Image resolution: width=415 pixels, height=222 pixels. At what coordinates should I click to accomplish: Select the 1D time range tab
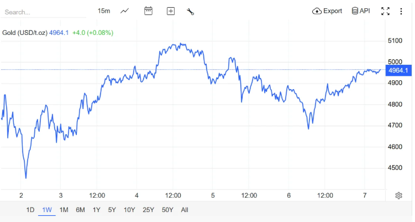coord(30,210)
